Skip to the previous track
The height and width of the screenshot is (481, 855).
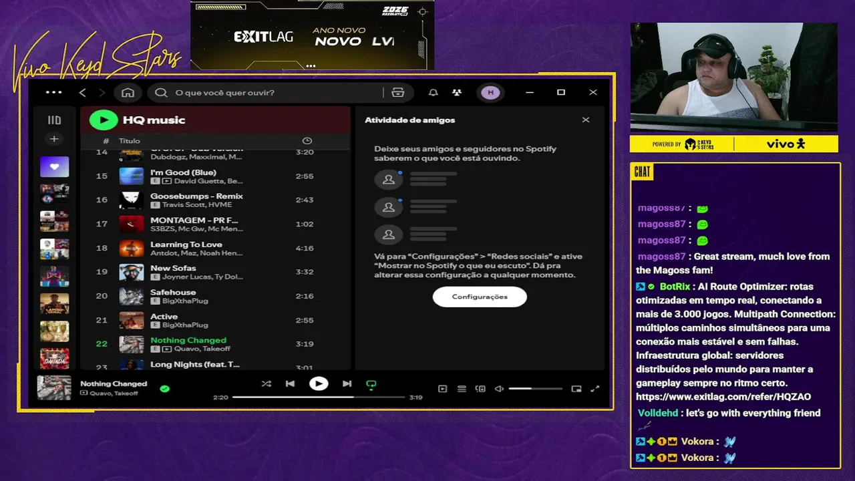click(290, 383)
